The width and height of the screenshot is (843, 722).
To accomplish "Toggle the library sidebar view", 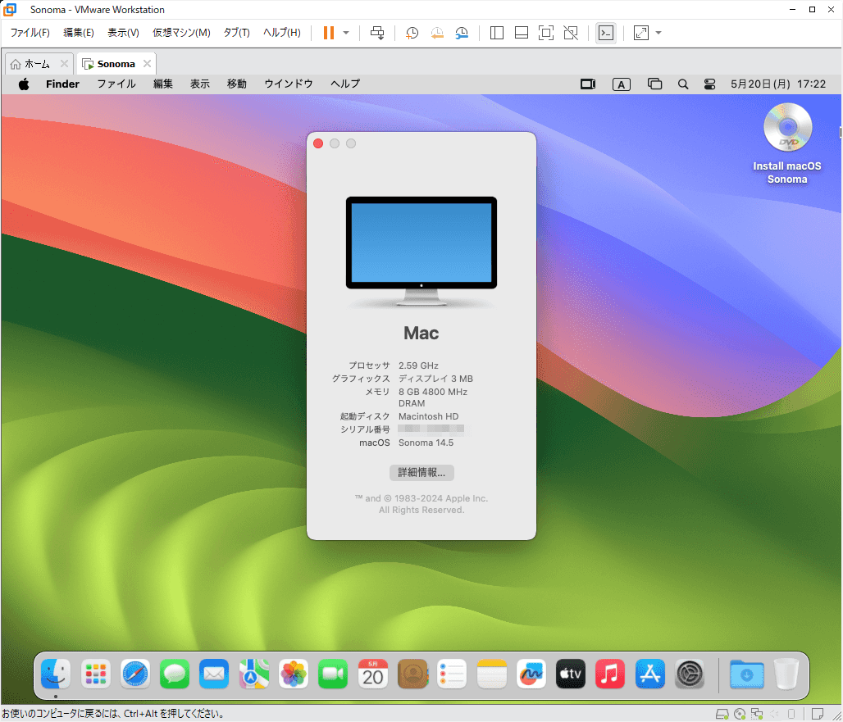I will pos(497,33).
